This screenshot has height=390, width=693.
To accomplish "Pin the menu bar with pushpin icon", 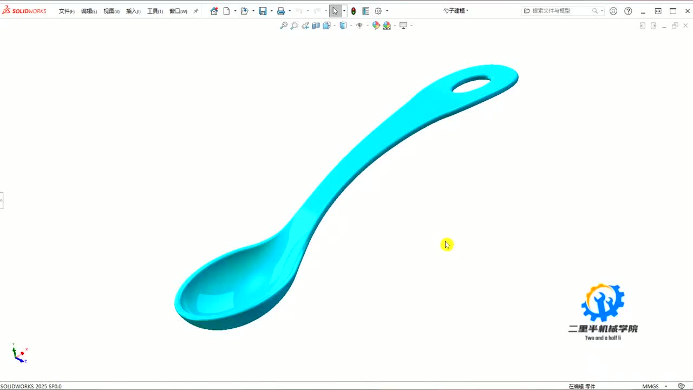I will point(196,11).
